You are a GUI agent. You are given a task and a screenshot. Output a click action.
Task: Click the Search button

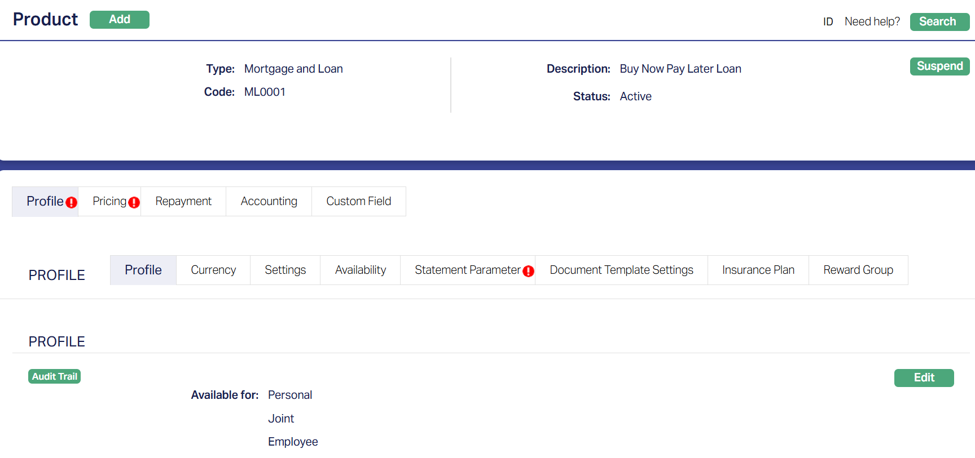click(x=939, y=22)
